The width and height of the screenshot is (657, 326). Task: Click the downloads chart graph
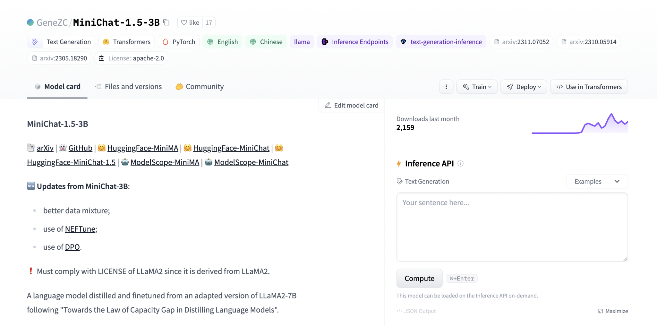(x=580, y=124)
